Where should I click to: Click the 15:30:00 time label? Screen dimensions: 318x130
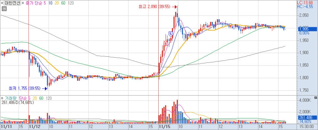tap(307, 127)
